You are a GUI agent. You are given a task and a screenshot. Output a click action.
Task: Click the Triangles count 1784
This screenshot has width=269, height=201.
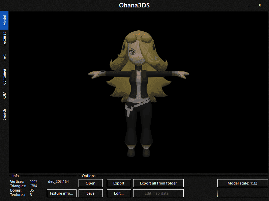tap(33, 186)
